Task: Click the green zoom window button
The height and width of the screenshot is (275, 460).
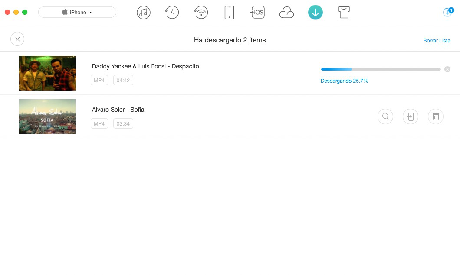Action: point(25,12)
